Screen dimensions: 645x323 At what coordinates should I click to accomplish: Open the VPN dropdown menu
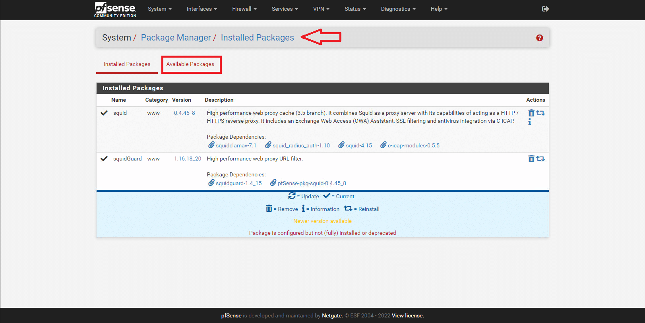[321, 9]
